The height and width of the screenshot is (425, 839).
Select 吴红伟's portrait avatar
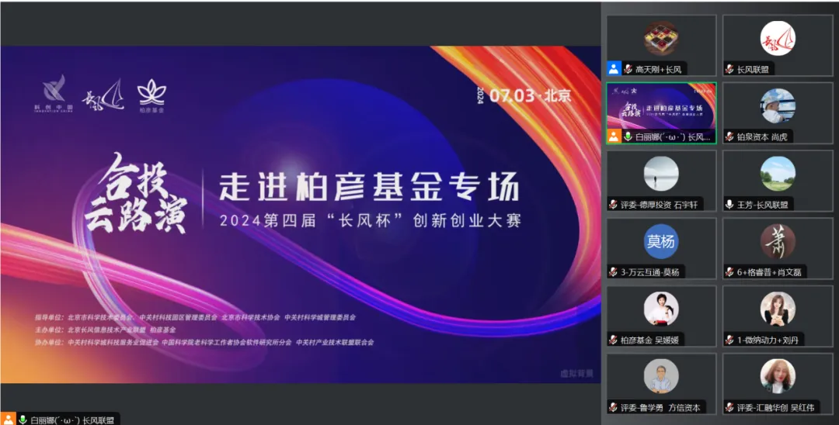point(778,376)
